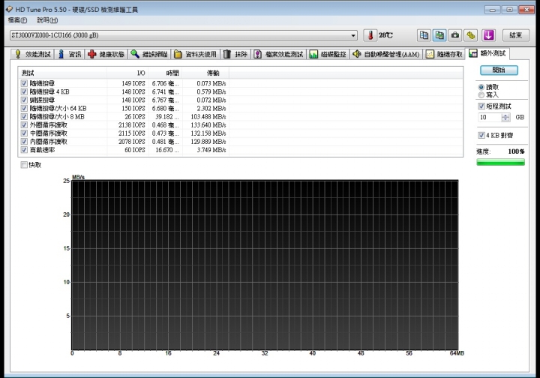Open the 錯誤掃描 magnifier tab
Screen dimensions: 540x378
point(149,54)
